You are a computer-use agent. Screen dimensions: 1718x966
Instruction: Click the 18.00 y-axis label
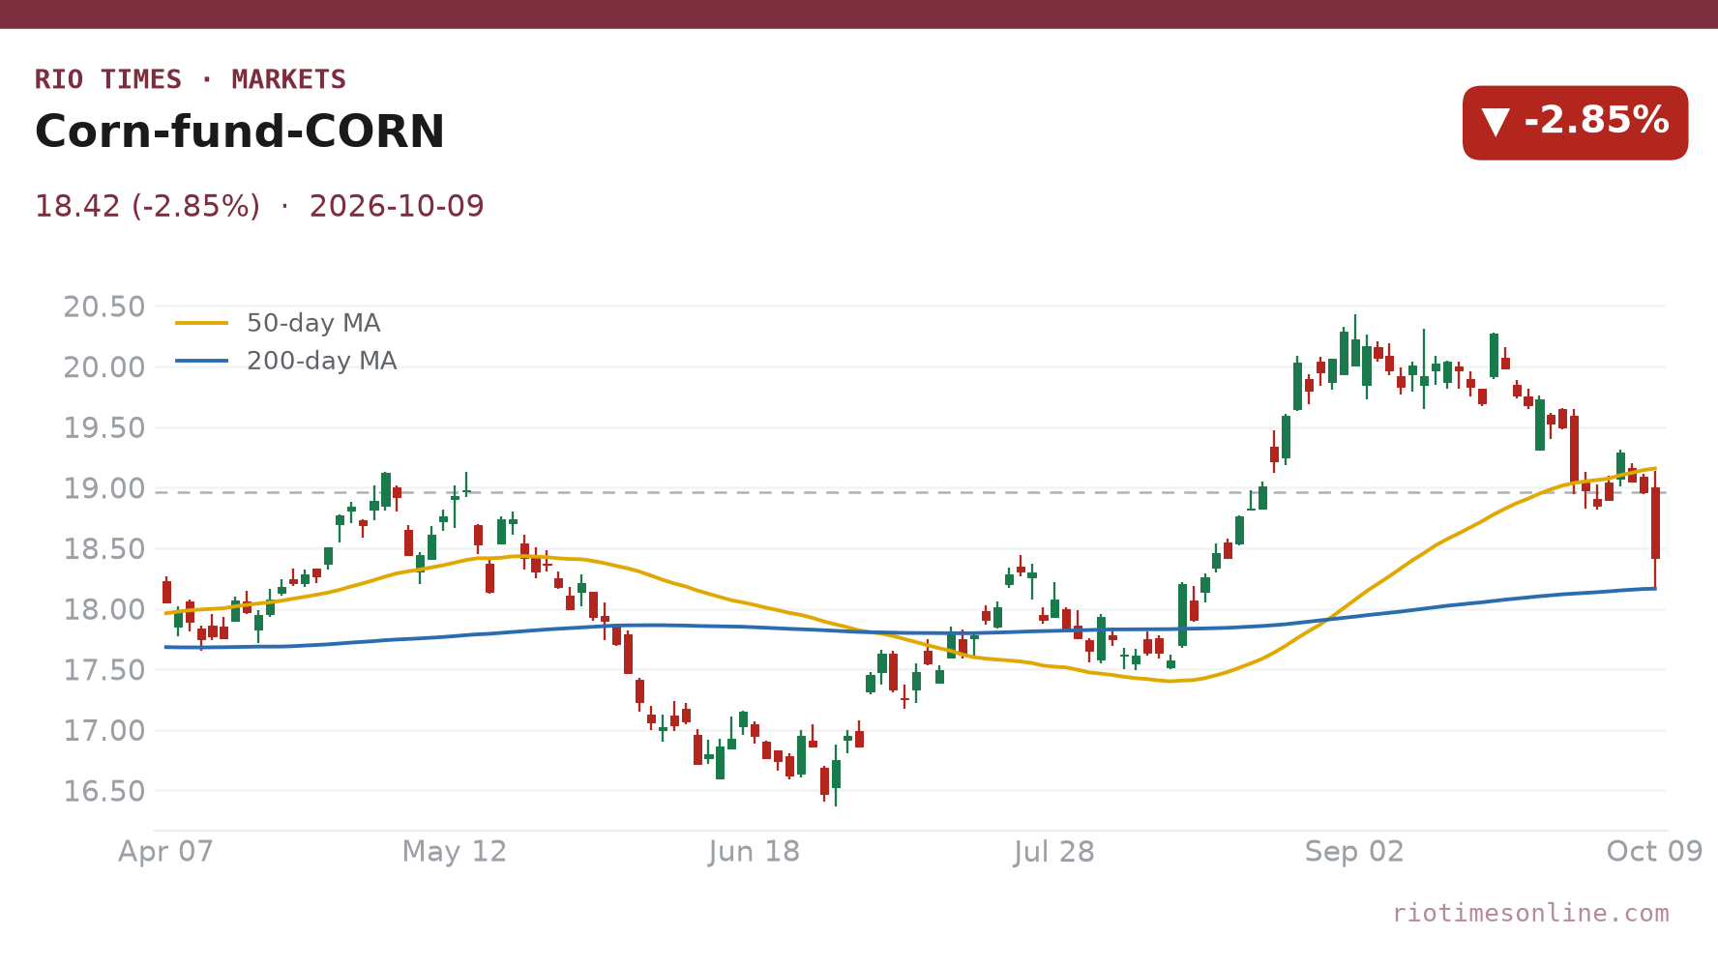(x=104, y=609)
